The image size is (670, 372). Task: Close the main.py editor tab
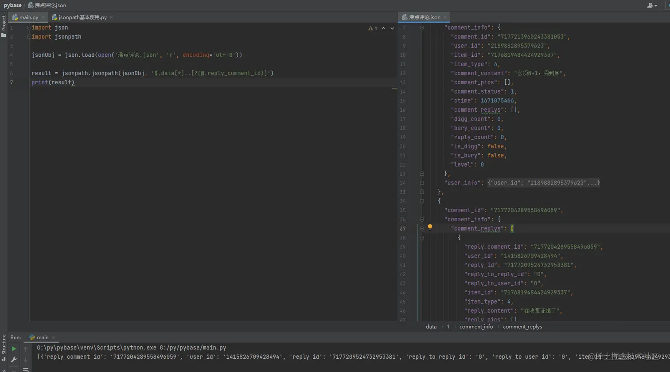point(43,17)
